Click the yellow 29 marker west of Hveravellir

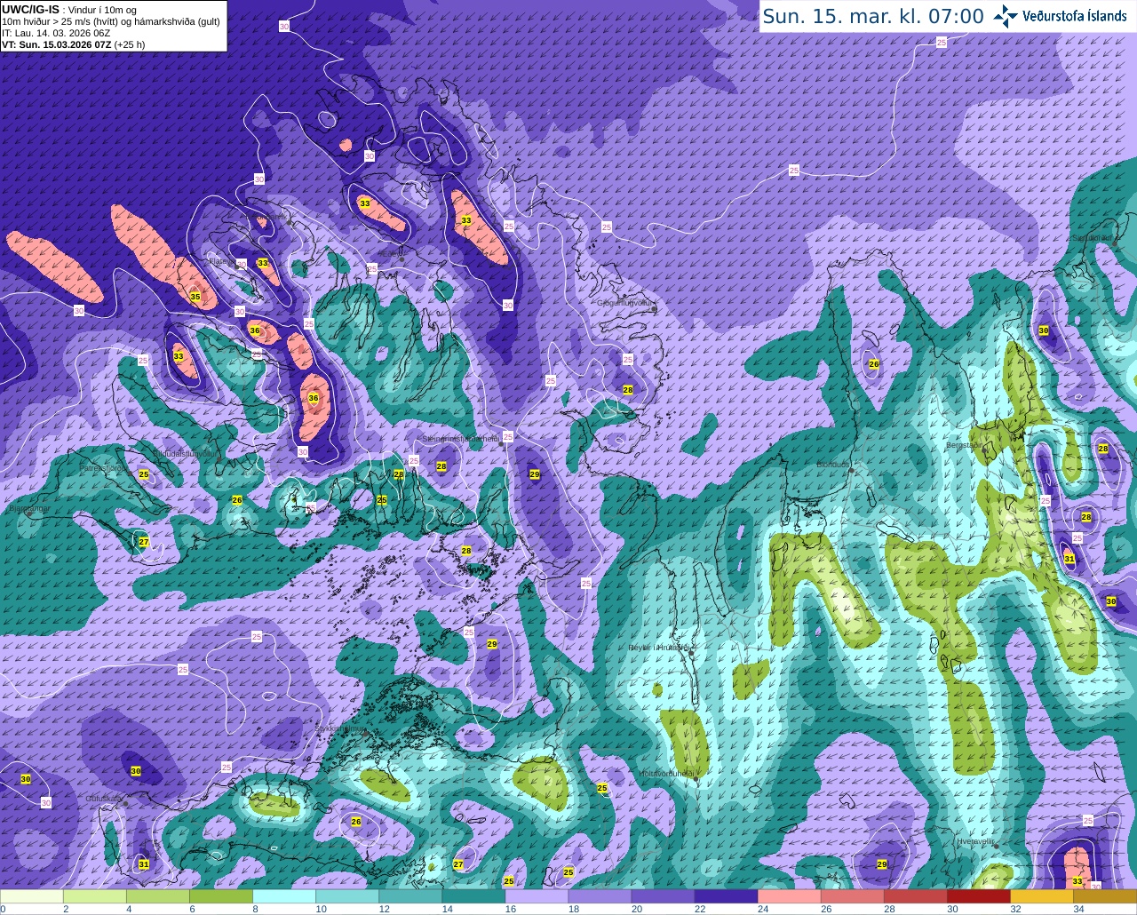click(882, 864)
